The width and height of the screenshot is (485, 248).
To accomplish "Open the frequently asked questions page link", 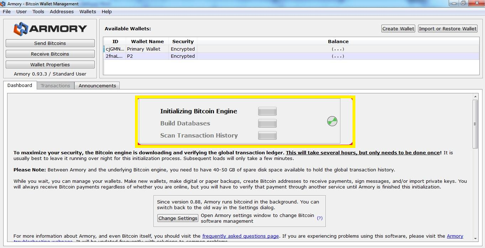I will point(240,236).
